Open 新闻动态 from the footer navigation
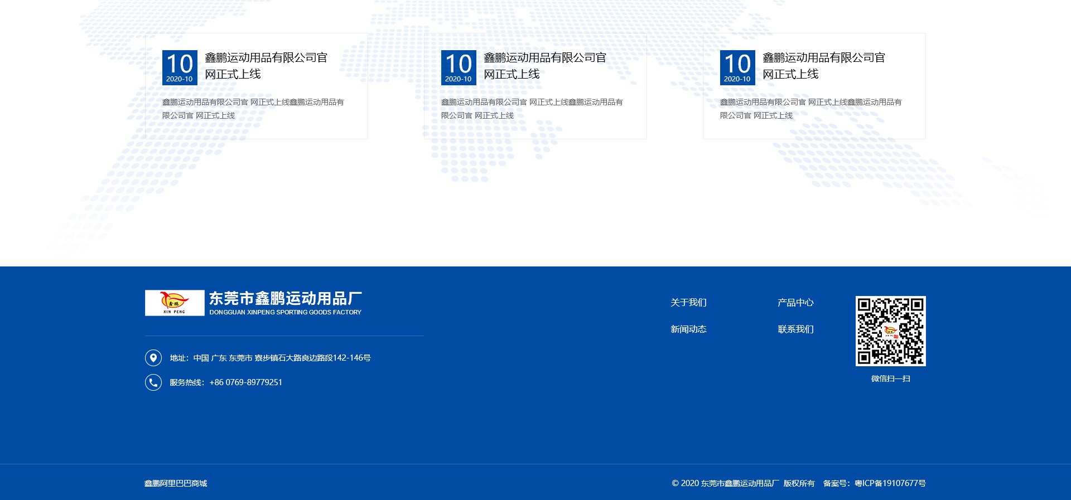The image size is (1071, 500). (x=688, y=329)
